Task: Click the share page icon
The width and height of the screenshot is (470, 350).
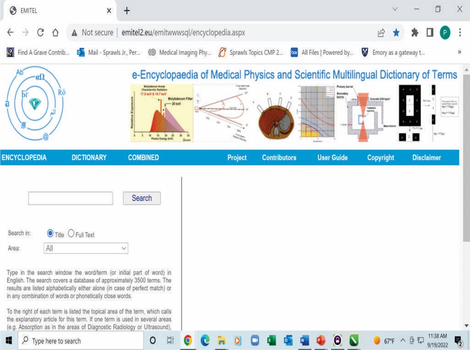Action: [381, 33]
